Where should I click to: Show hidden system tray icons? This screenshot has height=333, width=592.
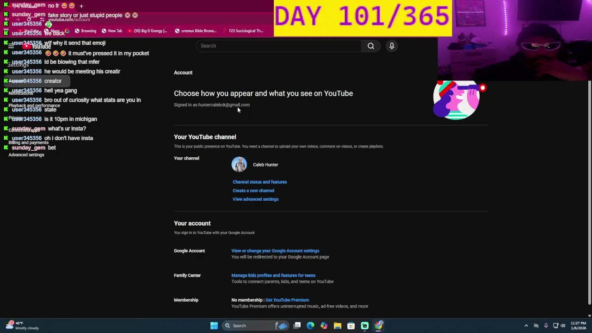[526, 326]
